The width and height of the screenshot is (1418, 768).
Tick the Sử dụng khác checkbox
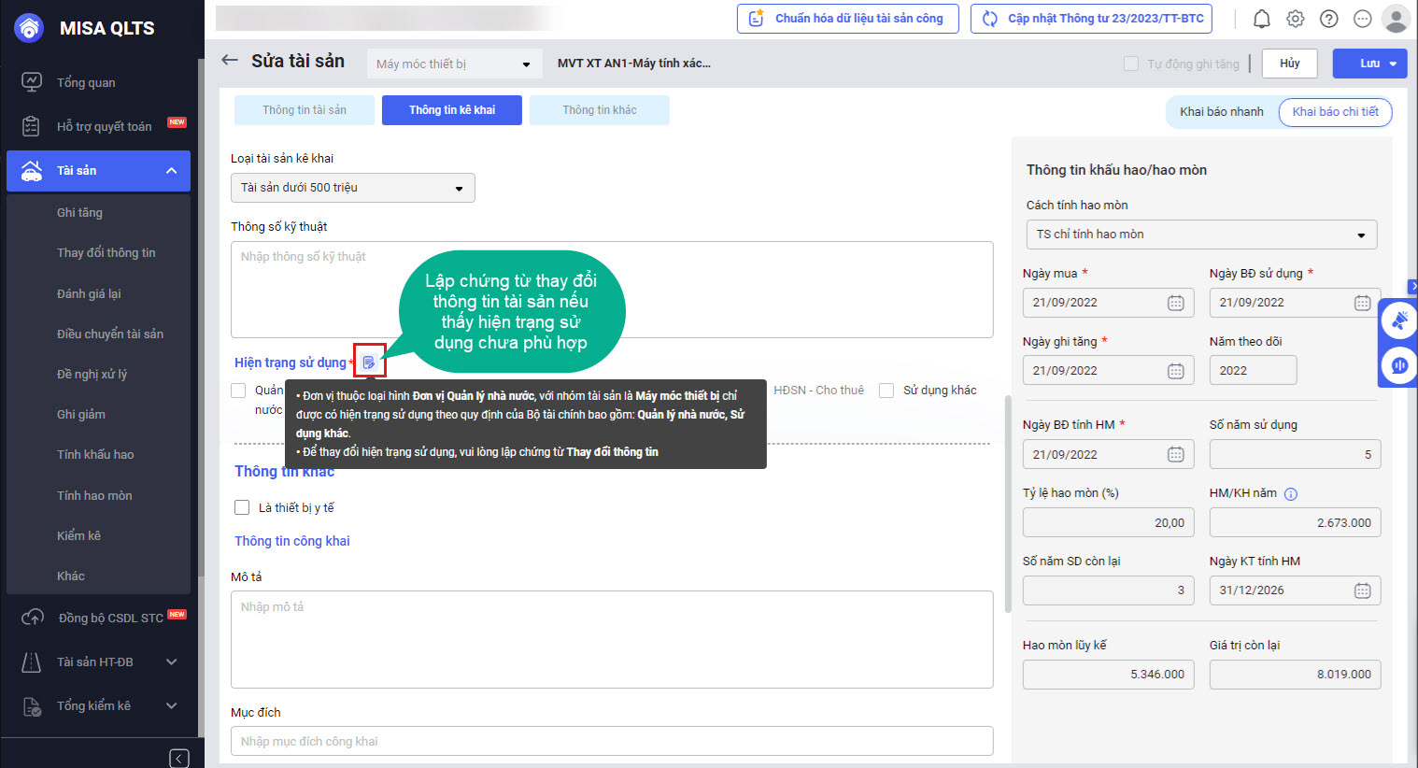coord(886,391)
